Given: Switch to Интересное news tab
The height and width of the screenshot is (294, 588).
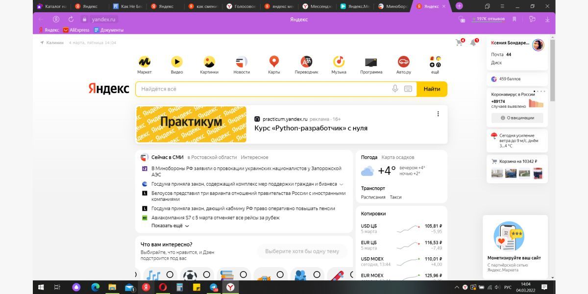Looking at the screenshot, I should click(254, 157).
